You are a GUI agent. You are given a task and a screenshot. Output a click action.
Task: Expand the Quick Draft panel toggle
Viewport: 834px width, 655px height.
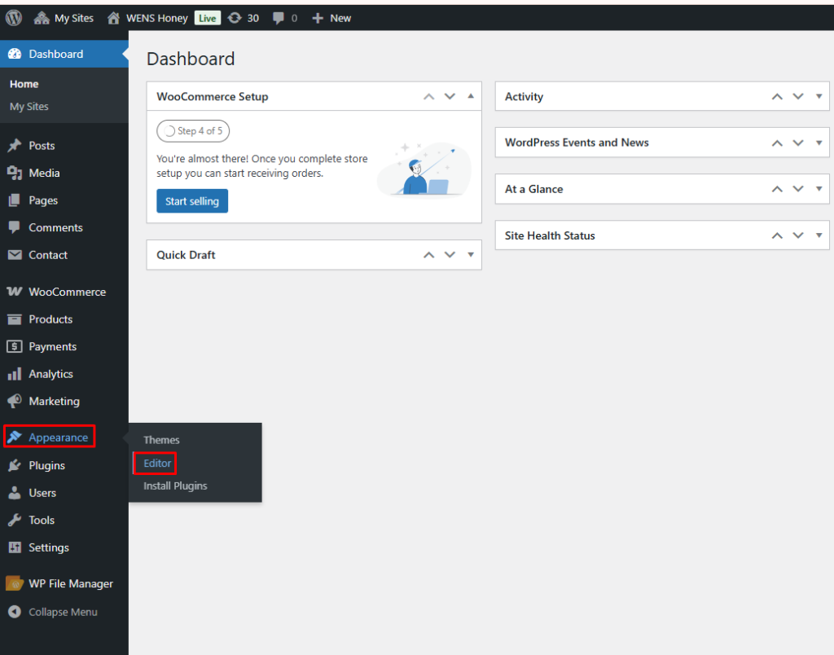point(471,255)
